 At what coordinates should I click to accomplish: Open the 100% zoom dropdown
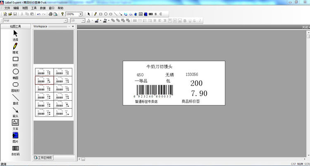point(81,14)
